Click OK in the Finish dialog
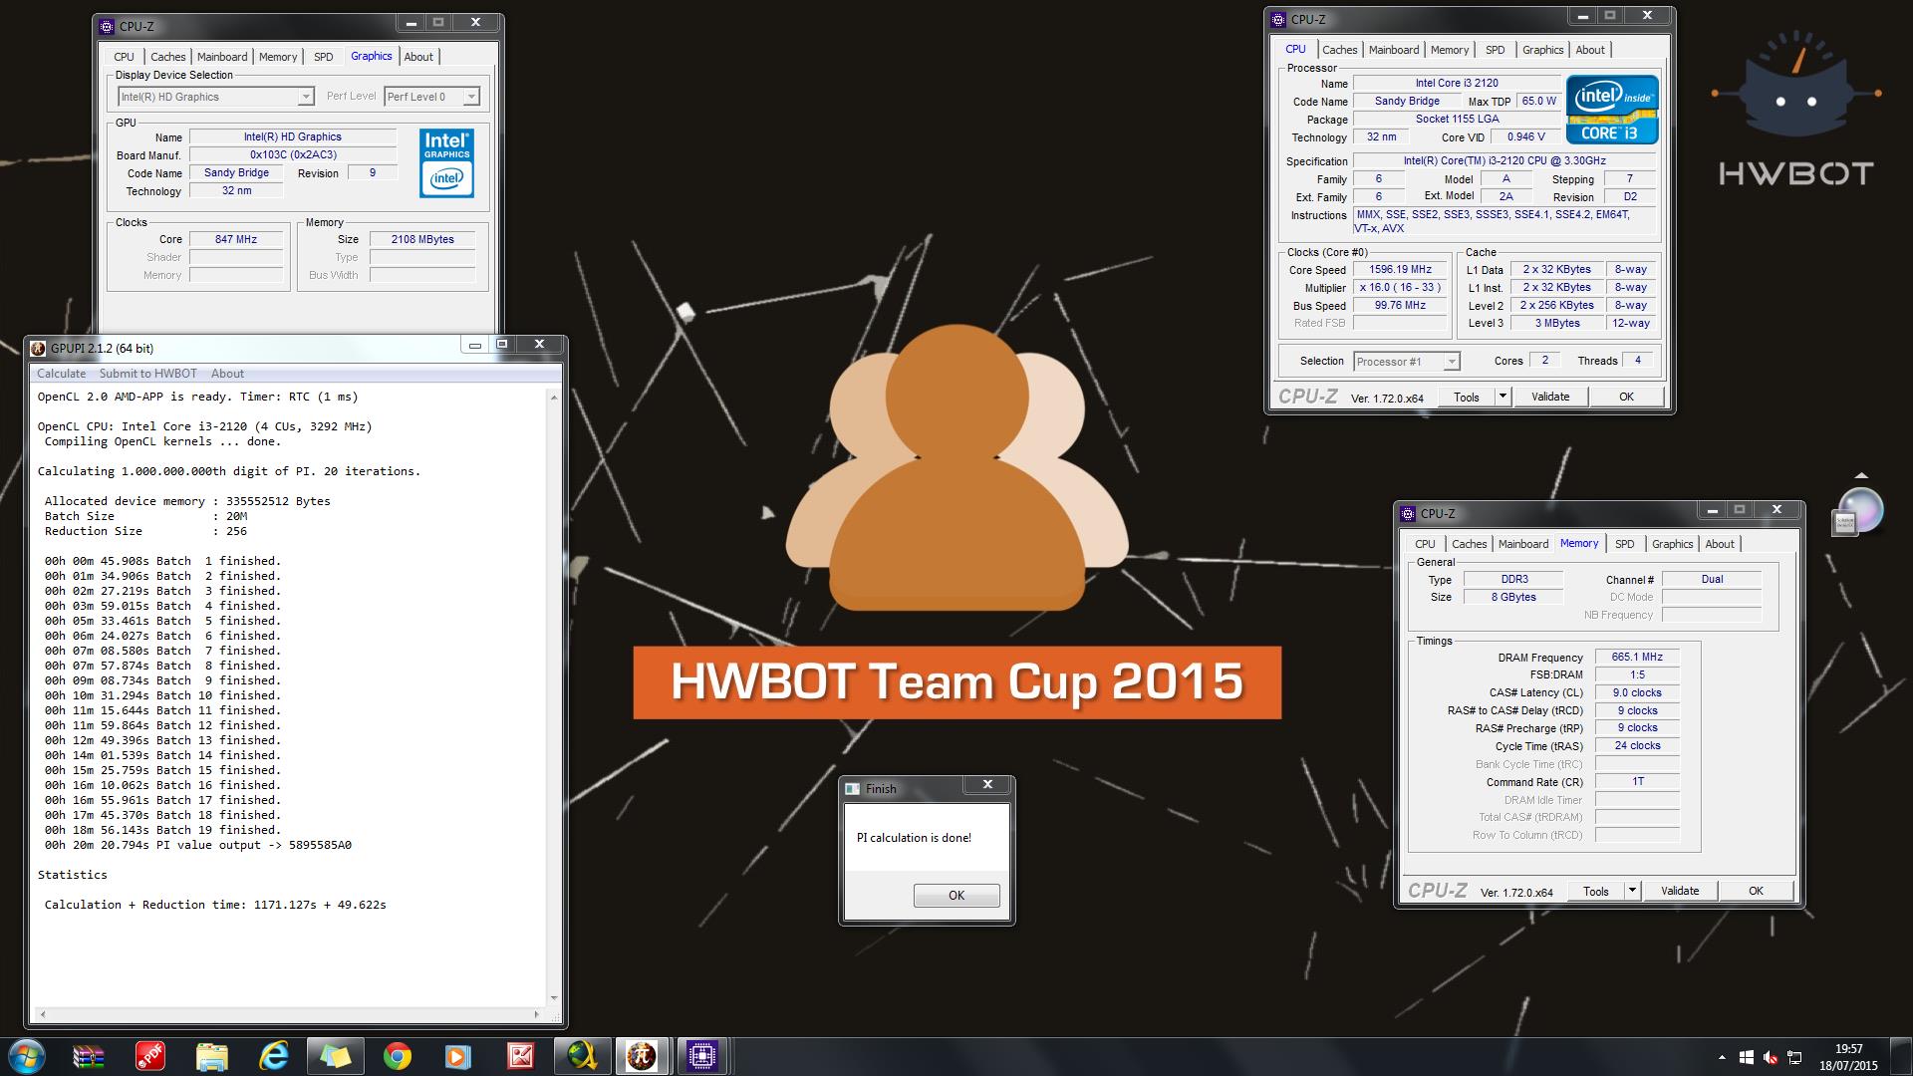 (x=956, y=896)
